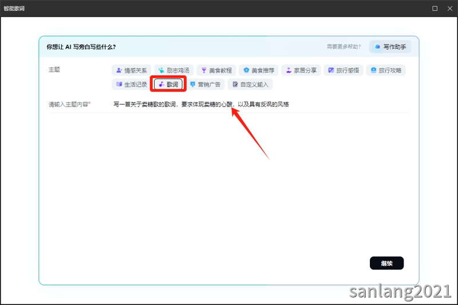Select the 励志鸡汤 topic chip
The image size is (458, 305).
[x=174, y=70]
